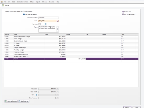Select the Marketing - Wages row name
This screenshot has width=144, height=108.
[x=19, y=50]
